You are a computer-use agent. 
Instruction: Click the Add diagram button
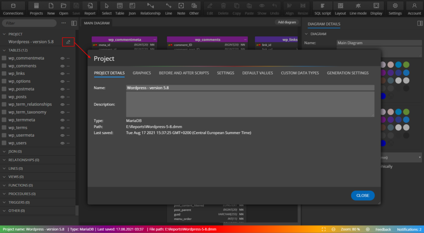(287, 22)
